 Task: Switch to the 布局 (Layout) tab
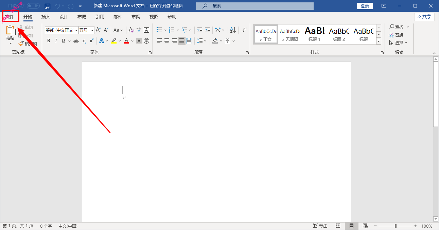click(x=82, y=17)
